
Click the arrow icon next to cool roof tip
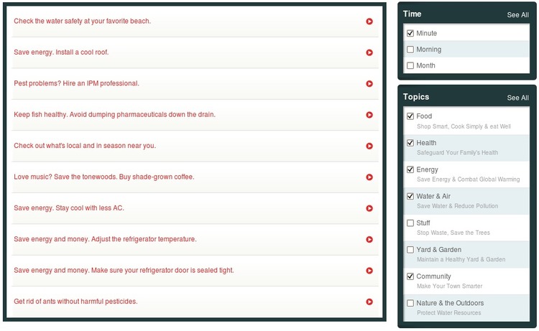click(369, 52)
